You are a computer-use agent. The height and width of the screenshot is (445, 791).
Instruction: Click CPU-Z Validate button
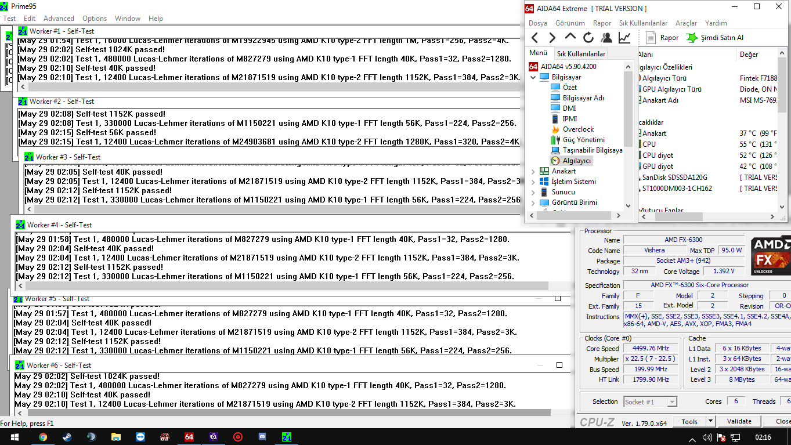[x=739, y=422]
